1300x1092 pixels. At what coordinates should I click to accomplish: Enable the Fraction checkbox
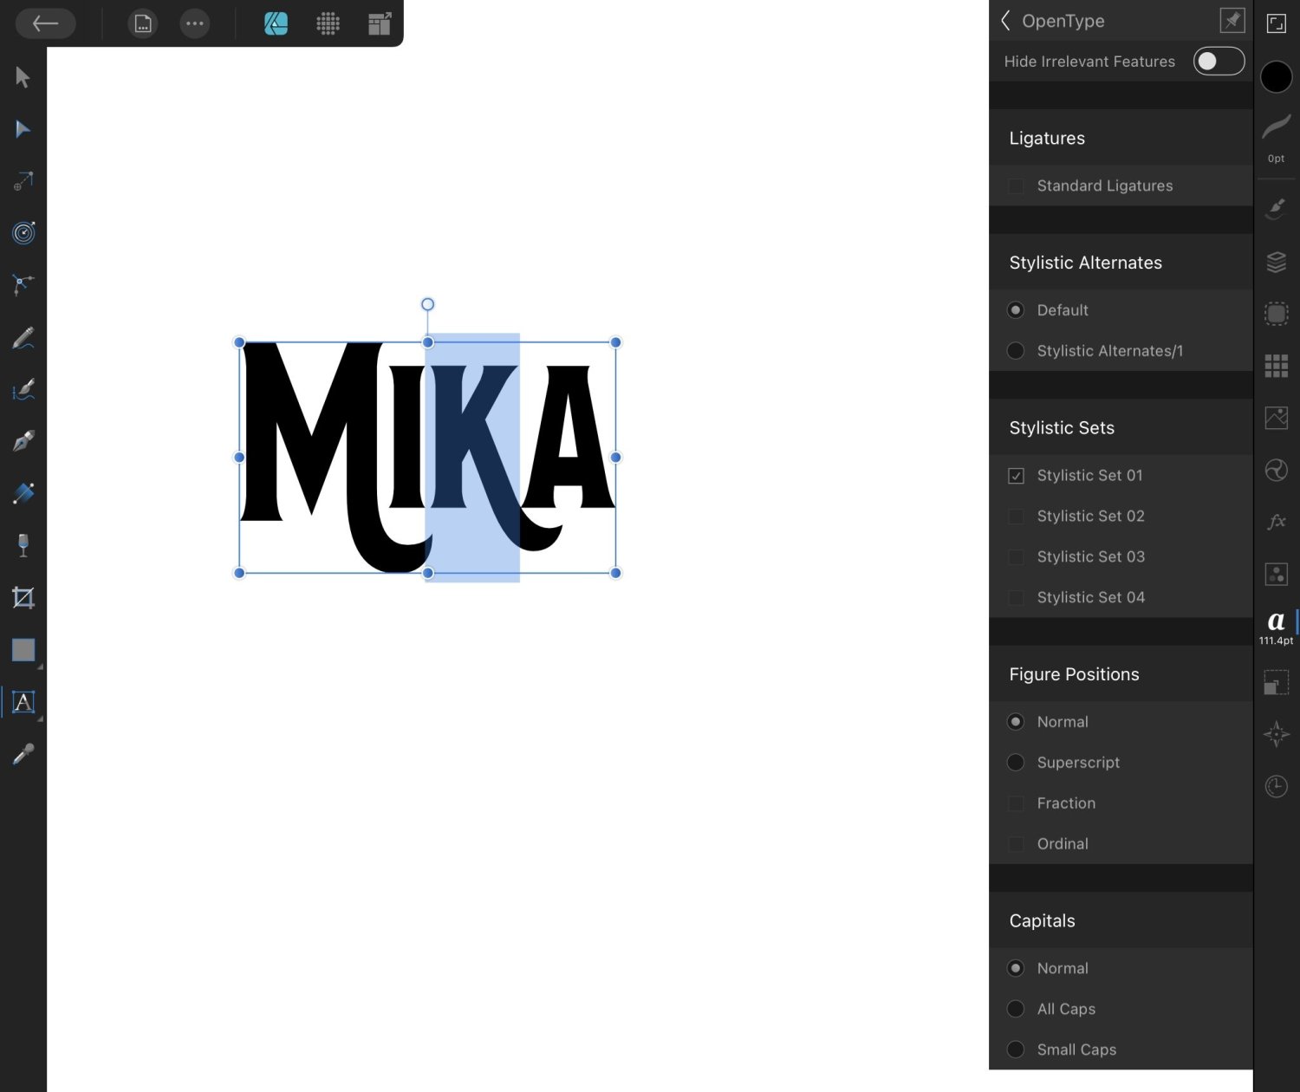tap(1016, 803)
